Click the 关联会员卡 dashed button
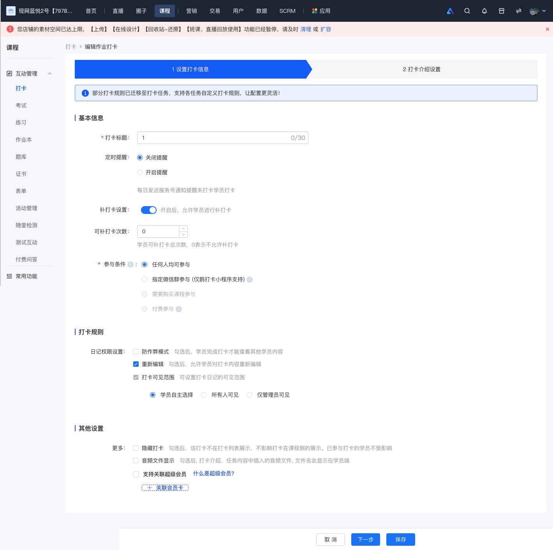Screen dimensions: 553x550 [165, 487]
